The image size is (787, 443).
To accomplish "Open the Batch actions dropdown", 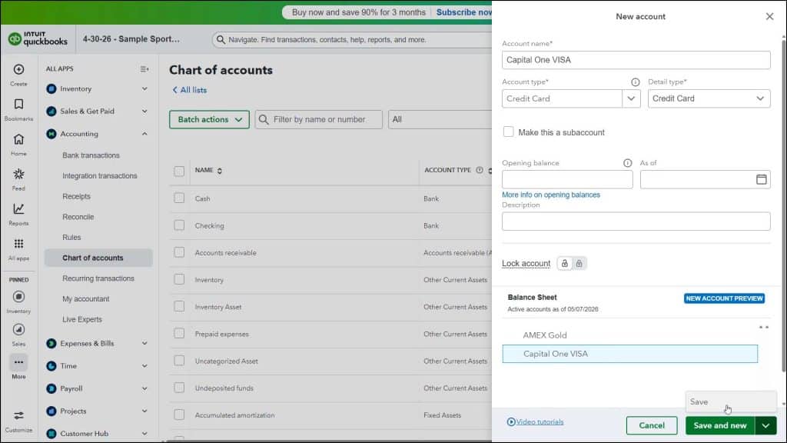I will (209, 119).
